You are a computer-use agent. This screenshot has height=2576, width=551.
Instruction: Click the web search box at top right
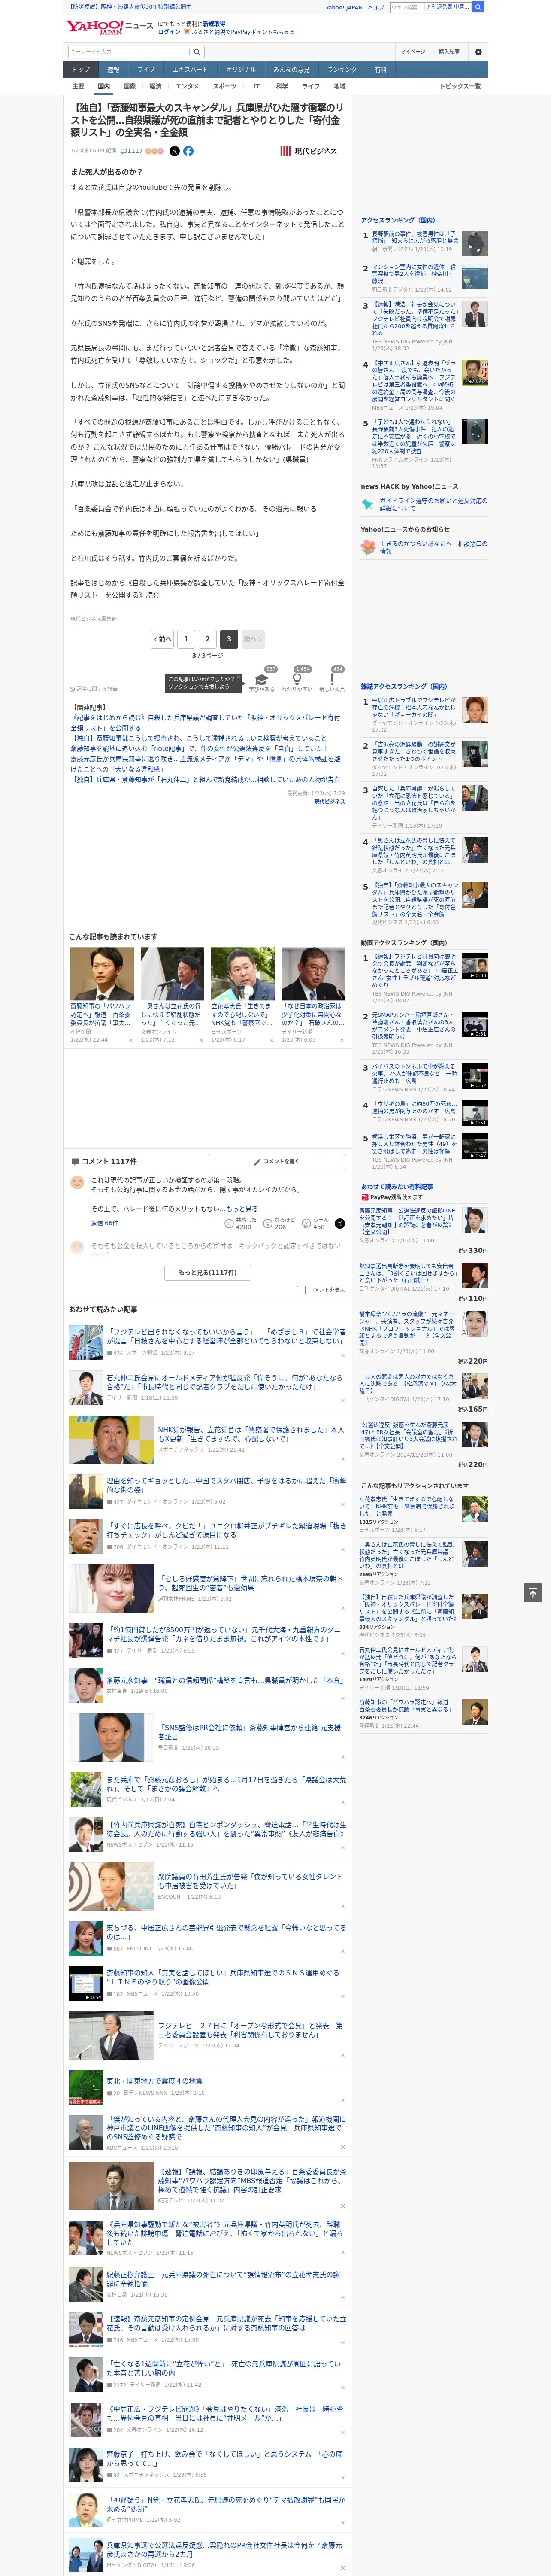430,7
